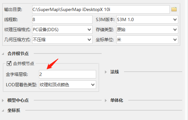The height and width of the screenshot is (120, 188).
Task: Open folder browser for output directory
Action: [x=174, y=9]
